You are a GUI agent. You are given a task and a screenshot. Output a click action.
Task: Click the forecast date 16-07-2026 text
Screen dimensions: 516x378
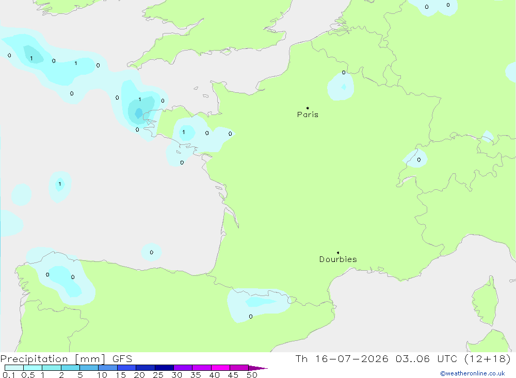pos(351,358)
